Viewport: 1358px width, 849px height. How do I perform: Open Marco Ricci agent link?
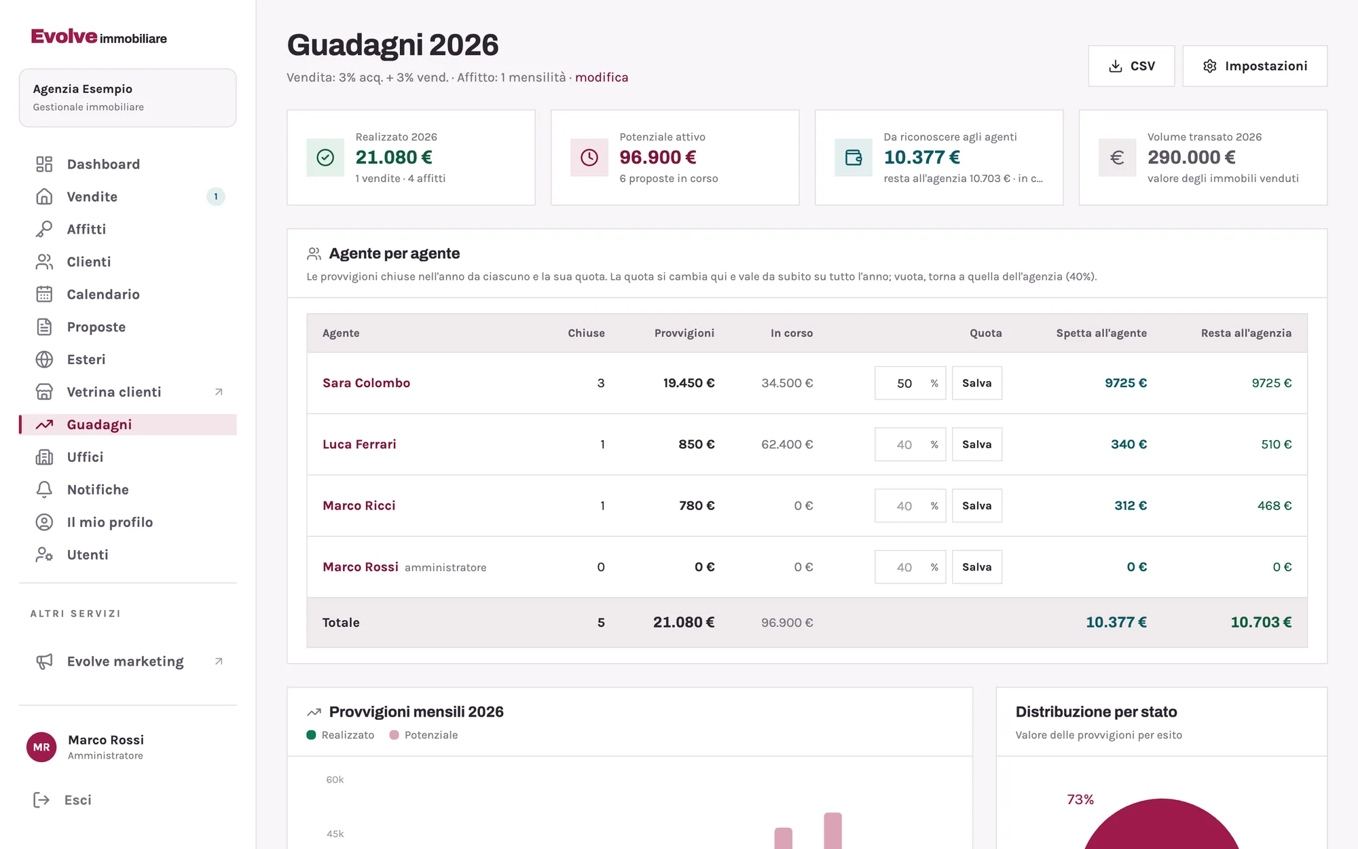click(x=359, y=506)
